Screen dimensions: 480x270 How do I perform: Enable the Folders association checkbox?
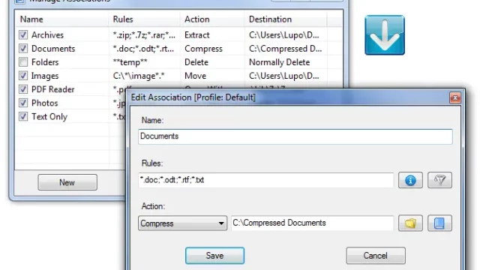[x=23, y=62]
